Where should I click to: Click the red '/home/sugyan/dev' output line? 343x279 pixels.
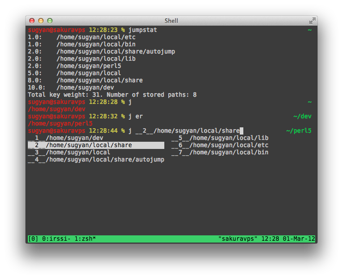[57, 109]
